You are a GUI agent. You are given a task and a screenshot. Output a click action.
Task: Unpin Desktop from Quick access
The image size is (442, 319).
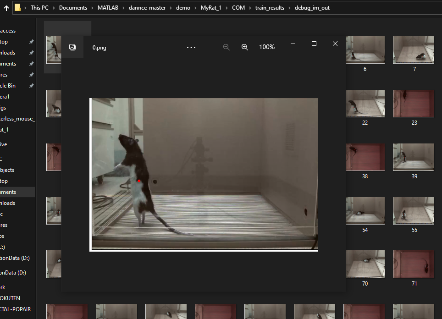tap(31, 41)
